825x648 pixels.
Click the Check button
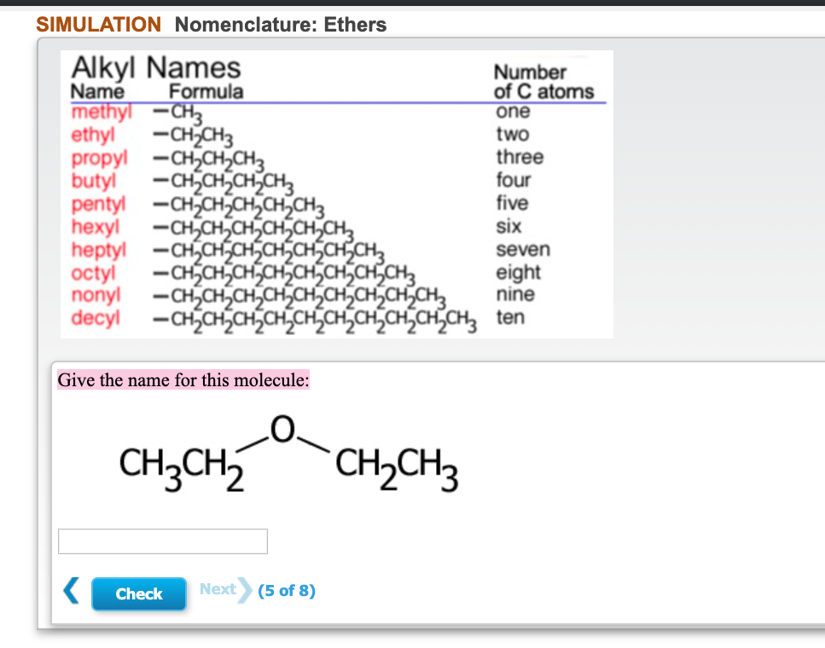coord(138,593)
